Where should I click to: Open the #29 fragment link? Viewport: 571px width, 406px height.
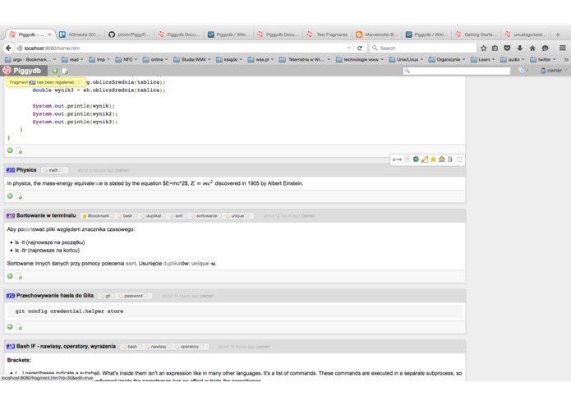tap(11, 295)
